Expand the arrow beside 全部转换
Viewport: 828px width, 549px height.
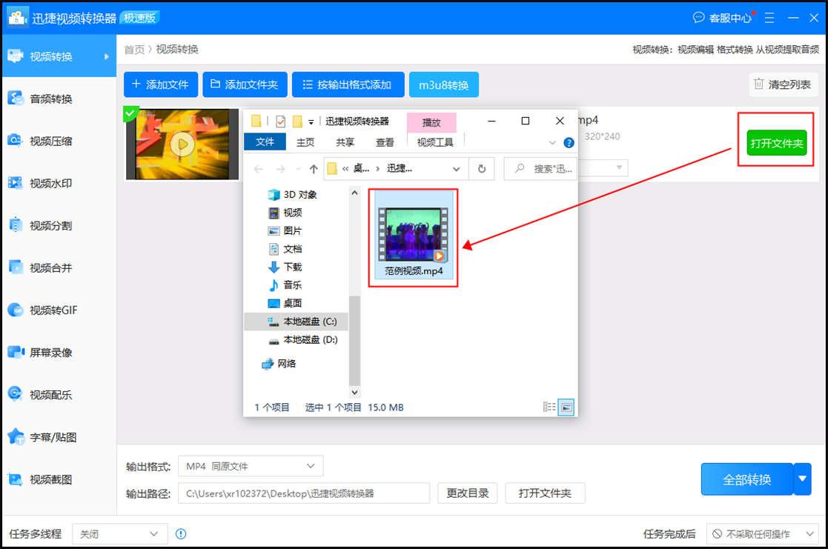click(x=803, y=479)
